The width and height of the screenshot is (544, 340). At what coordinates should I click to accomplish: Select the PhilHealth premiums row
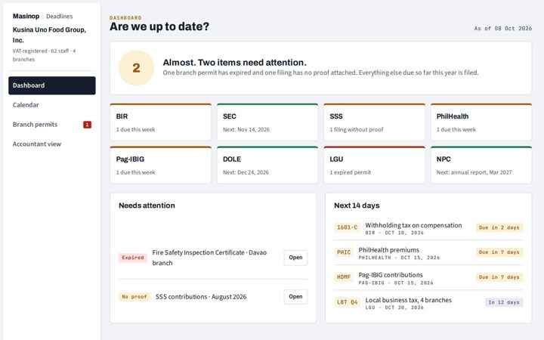tap(428, 253)
